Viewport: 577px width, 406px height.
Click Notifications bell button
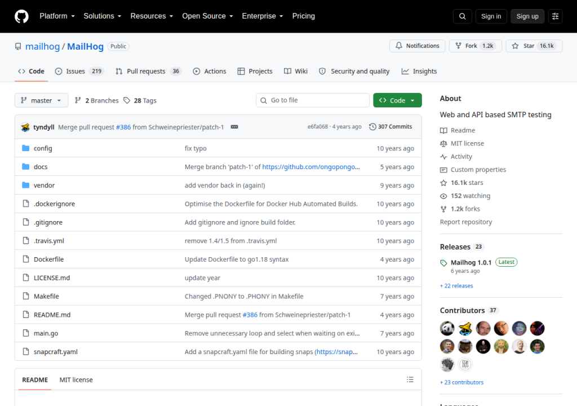(x=418, y=46)
